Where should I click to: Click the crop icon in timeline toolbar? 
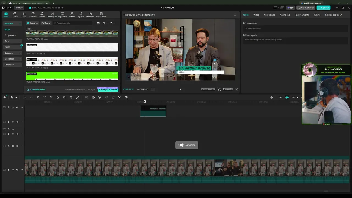[x=71, y=97]
